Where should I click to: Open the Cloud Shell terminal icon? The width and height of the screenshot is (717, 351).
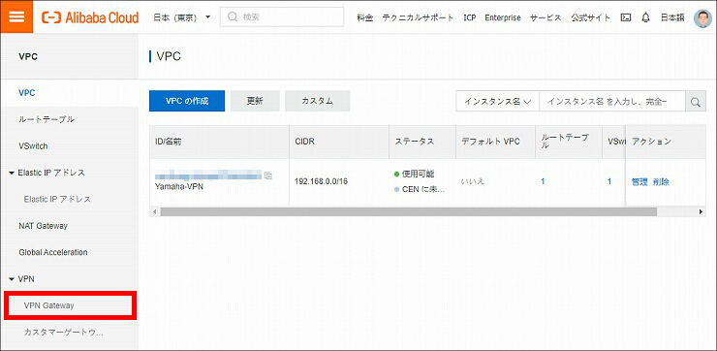click(x=626, y=17)
